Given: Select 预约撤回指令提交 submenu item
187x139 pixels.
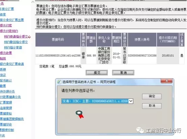Looking at the screenshot, I should pos(16,42).
